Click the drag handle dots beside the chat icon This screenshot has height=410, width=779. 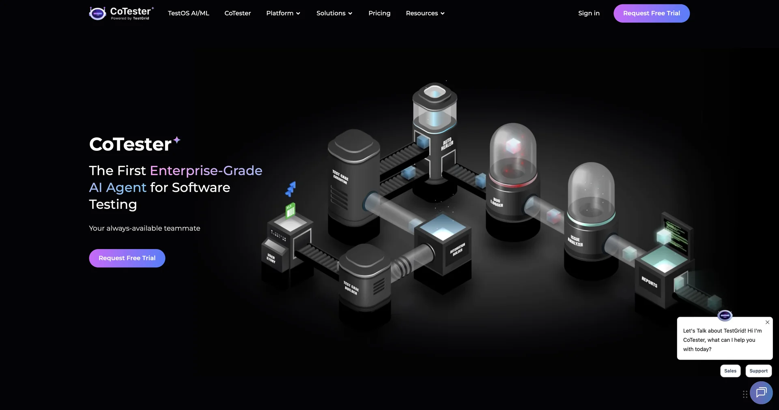click(x=745, y=393)
